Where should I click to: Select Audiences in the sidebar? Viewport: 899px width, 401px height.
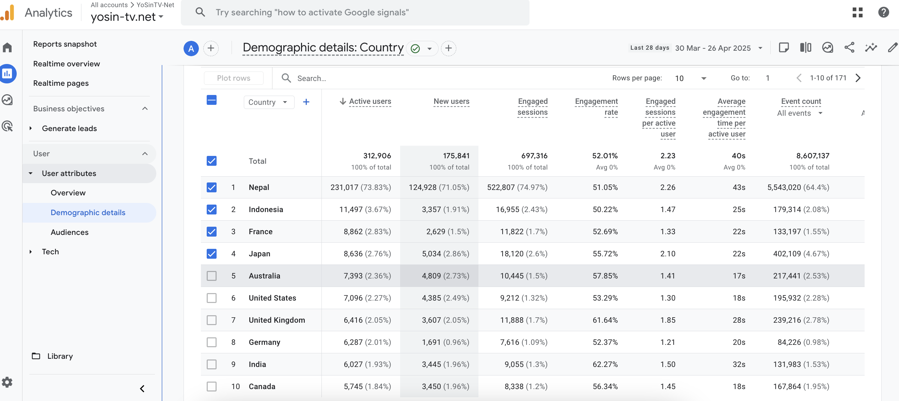69,232
